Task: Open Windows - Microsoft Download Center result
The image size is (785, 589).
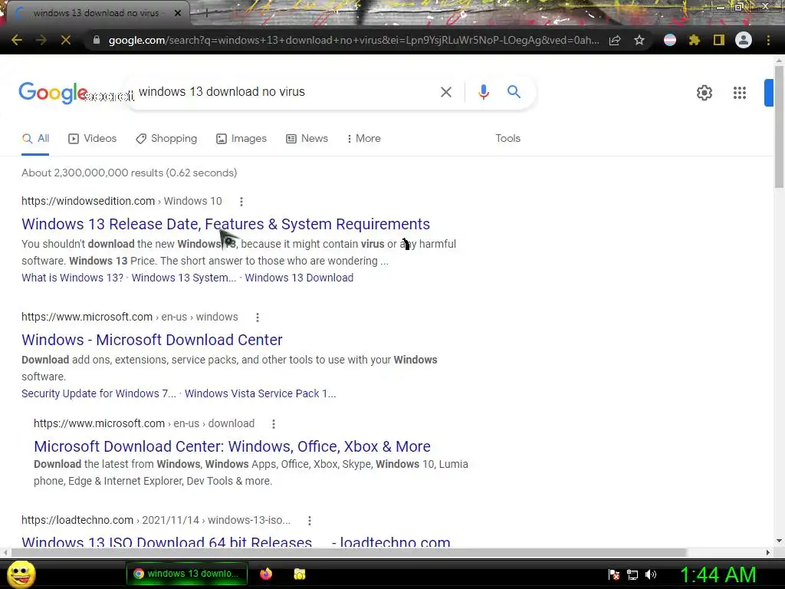Action: click(152, 340)
